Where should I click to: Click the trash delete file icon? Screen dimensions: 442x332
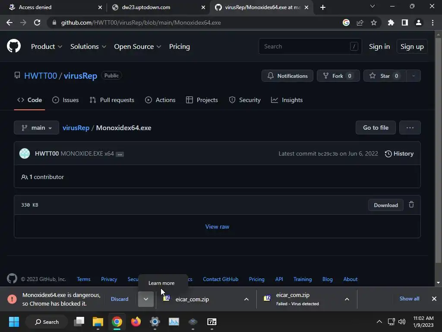pos(411,204)
